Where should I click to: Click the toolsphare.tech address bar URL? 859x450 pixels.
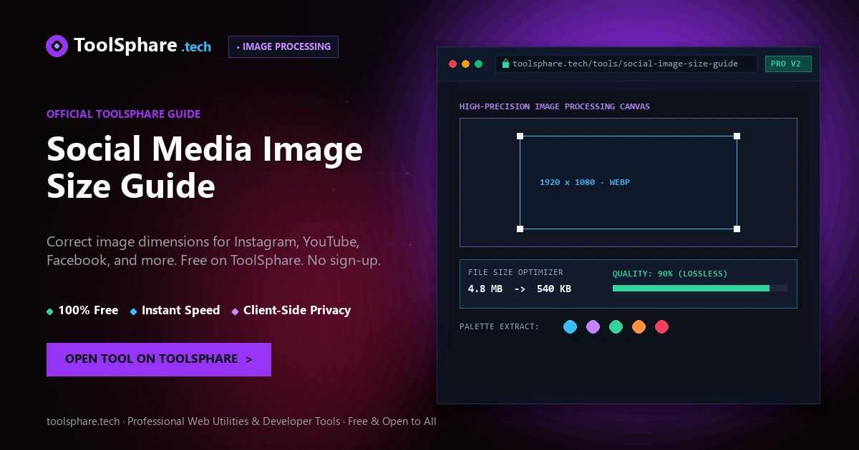(x=626, y=64)
